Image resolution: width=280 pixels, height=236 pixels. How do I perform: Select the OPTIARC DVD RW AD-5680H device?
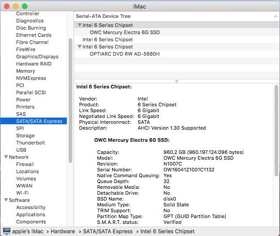(x=124, y=54)
